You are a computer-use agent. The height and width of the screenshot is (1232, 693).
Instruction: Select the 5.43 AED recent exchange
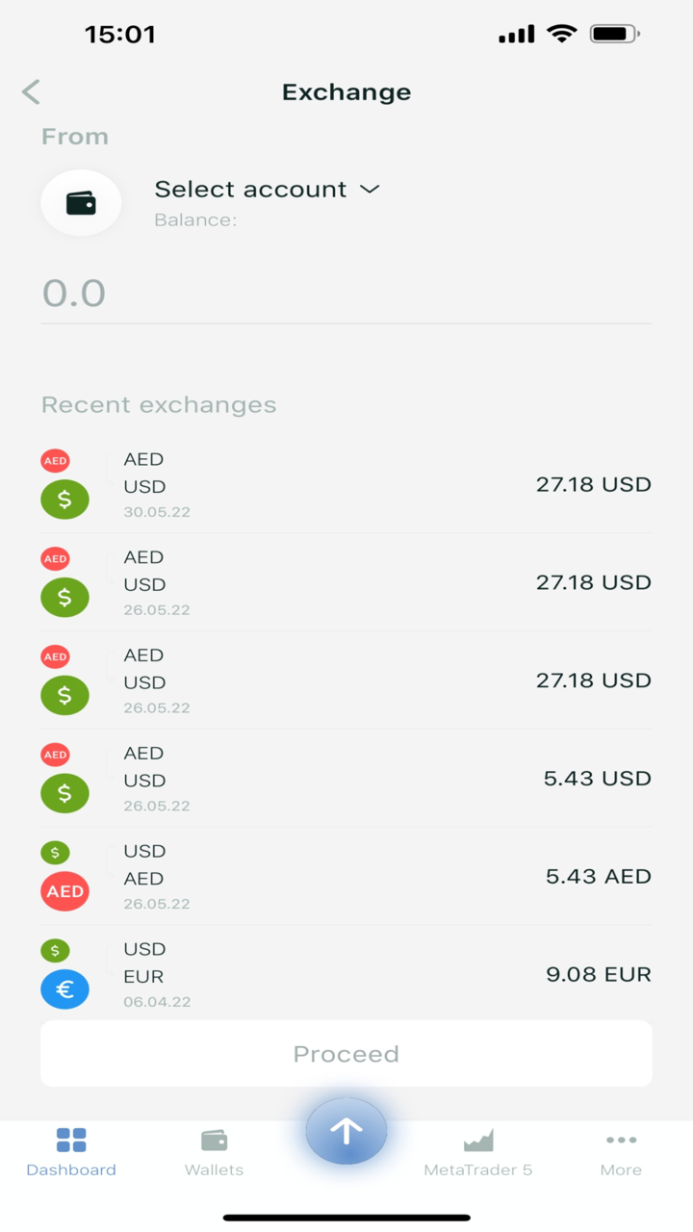point(346,877)
